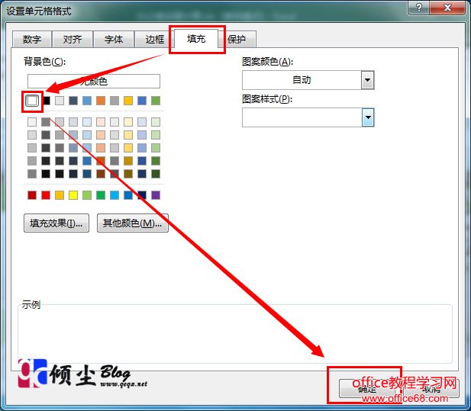This screenshot has width=471, height=411.
Task: Open 其他颜色(M)... dialog
Action: (133, 223)
